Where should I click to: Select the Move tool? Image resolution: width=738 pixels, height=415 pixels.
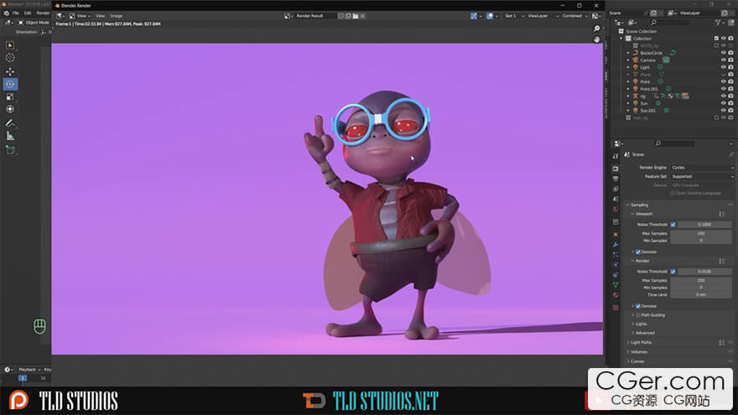[x=10, y=71]
